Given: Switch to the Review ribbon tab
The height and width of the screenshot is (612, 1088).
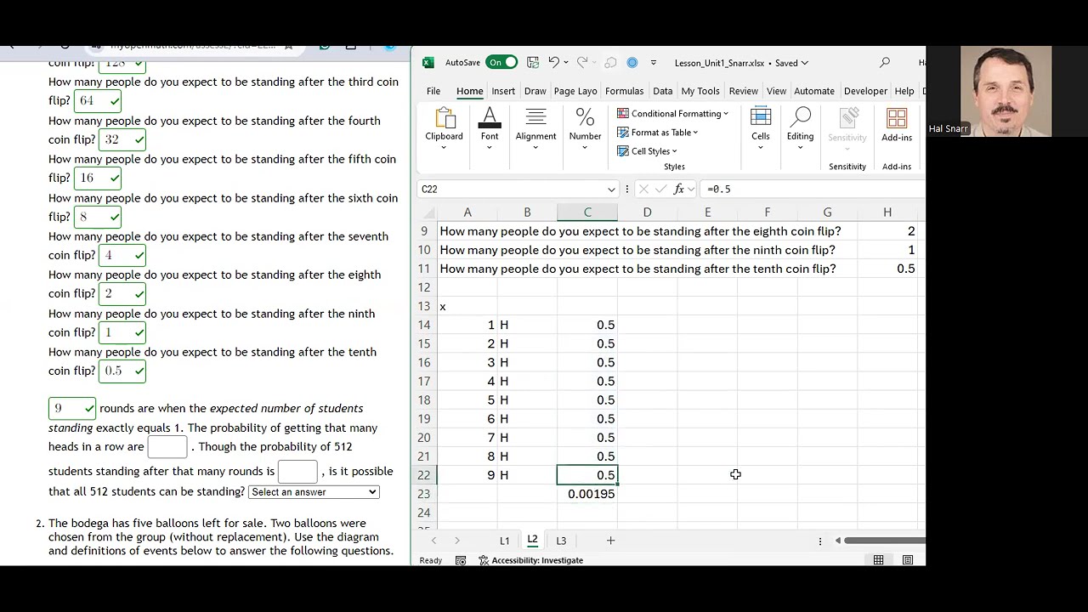Looking at the screenshot, I should tap(743, 91).
